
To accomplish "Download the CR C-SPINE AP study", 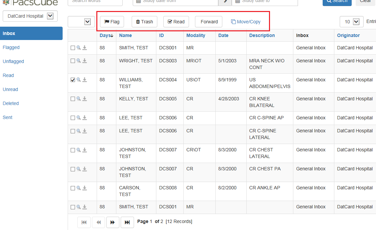I will (x=85, y=118).
